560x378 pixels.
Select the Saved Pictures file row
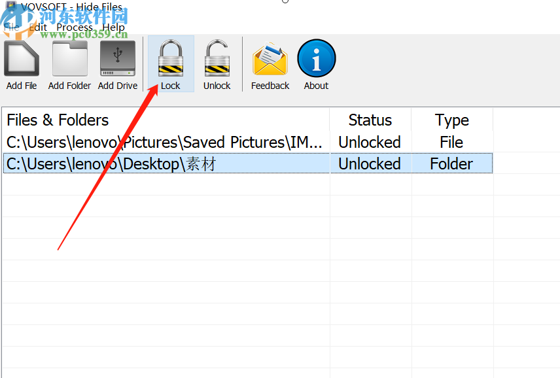tap(164, 142)
